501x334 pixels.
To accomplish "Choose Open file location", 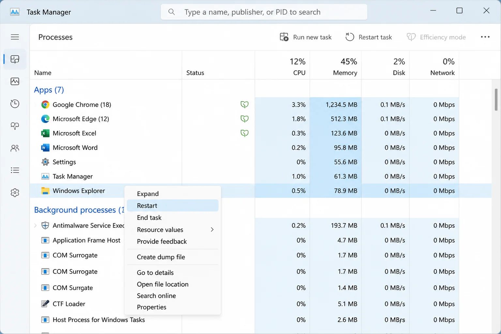I will tap(173, 284).
